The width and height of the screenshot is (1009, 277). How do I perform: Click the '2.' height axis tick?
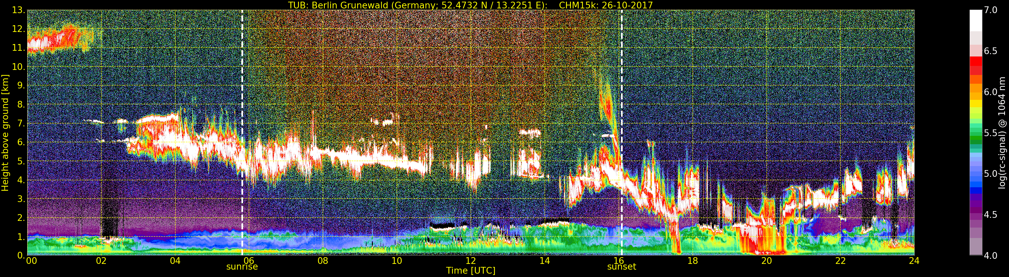click(21, 217)
